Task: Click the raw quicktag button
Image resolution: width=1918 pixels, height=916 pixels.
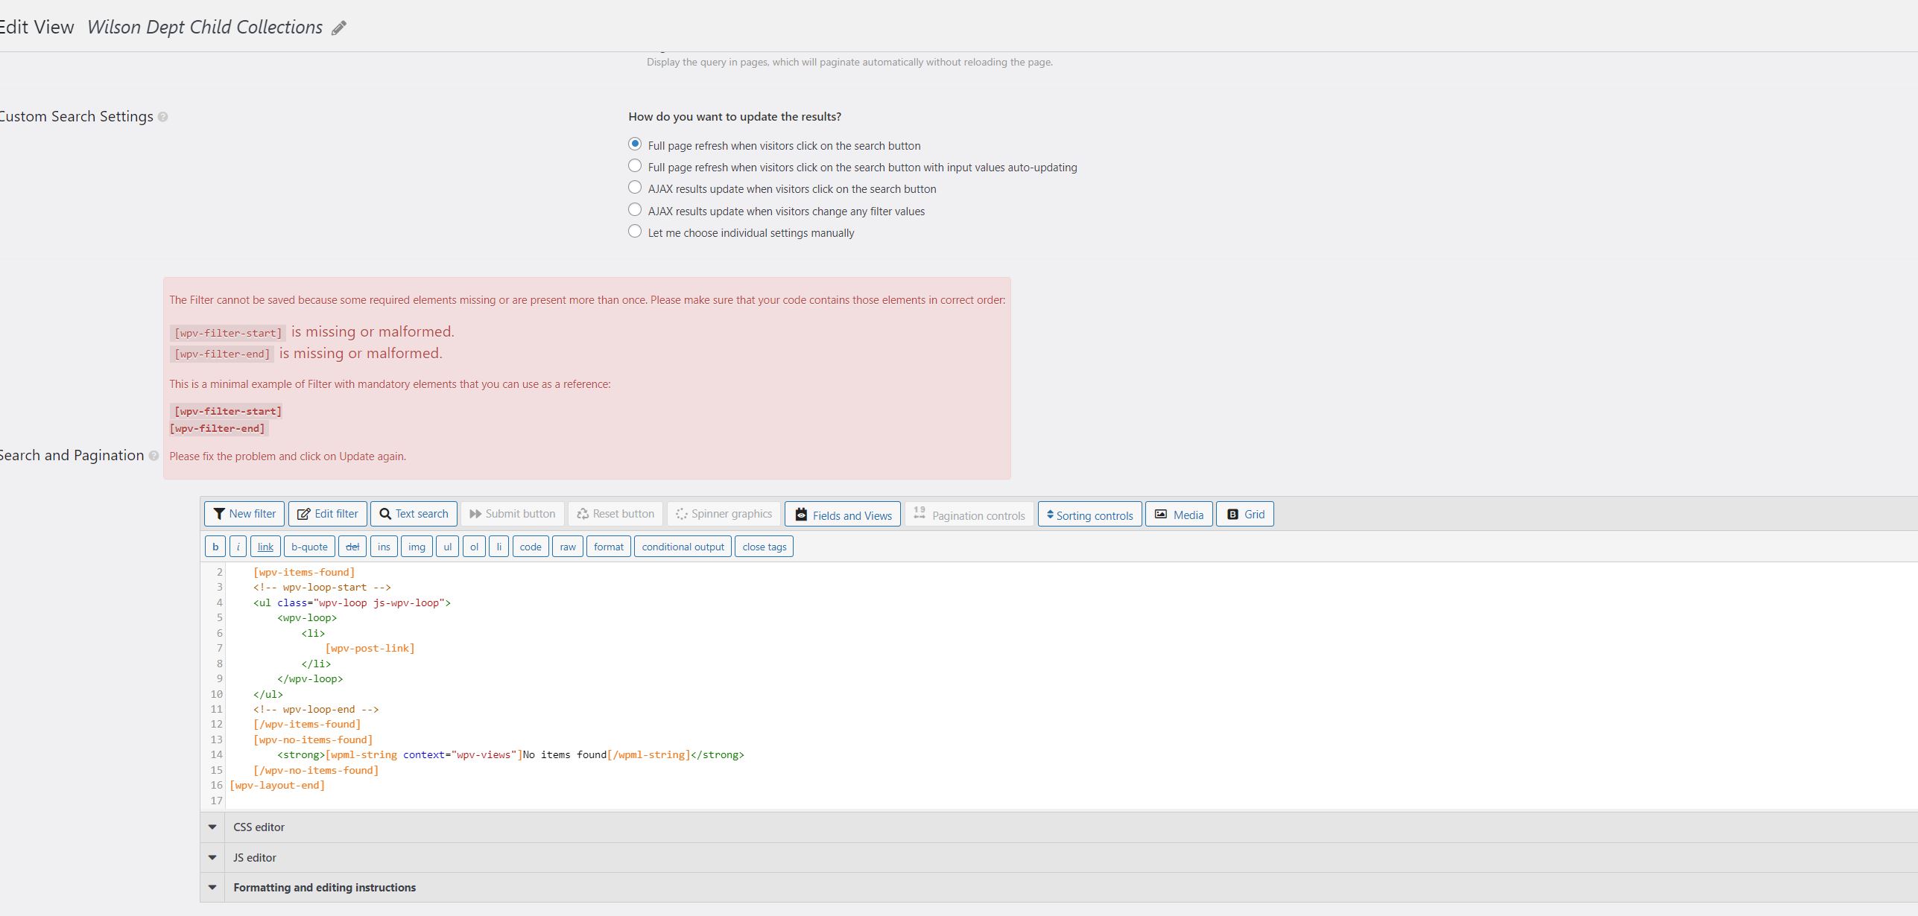Action: point(568,547)
